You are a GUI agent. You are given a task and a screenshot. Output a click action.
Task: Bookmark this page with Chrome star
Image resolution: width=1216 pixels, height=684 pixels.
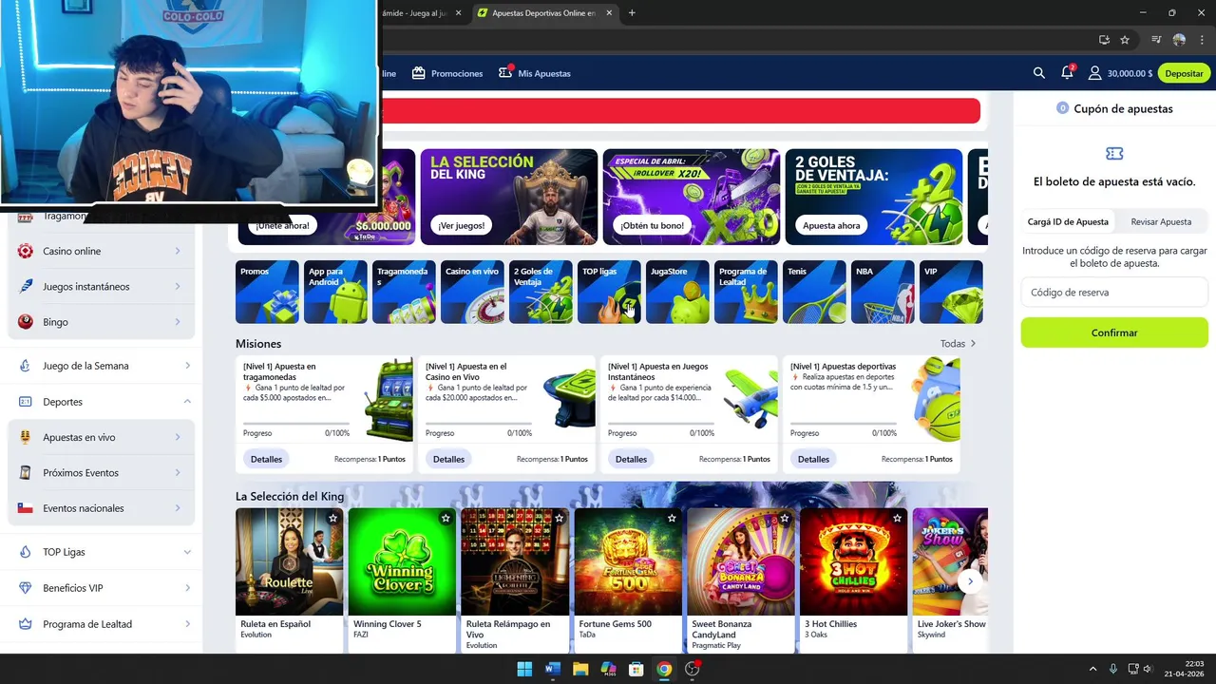tap(1125, 40)
